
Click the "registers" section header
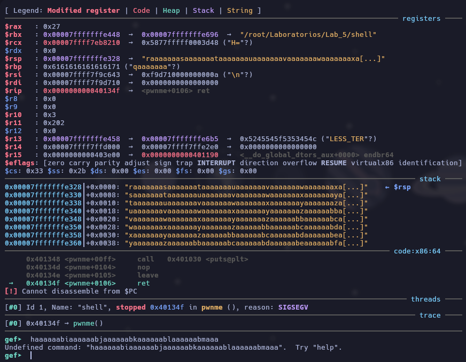pyautogui.click(x=421, y=18)
